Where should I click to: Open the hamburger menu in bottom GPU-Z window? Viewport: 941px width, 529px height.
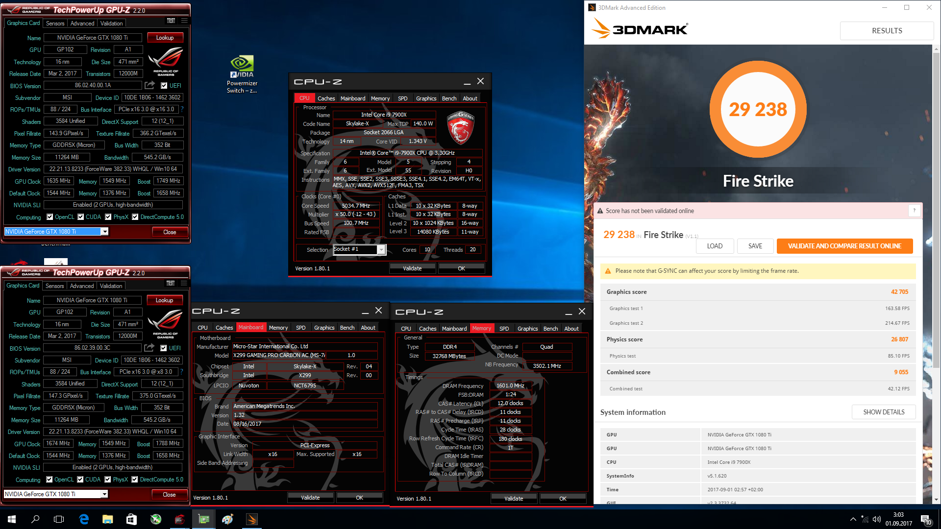pos(184,283)
